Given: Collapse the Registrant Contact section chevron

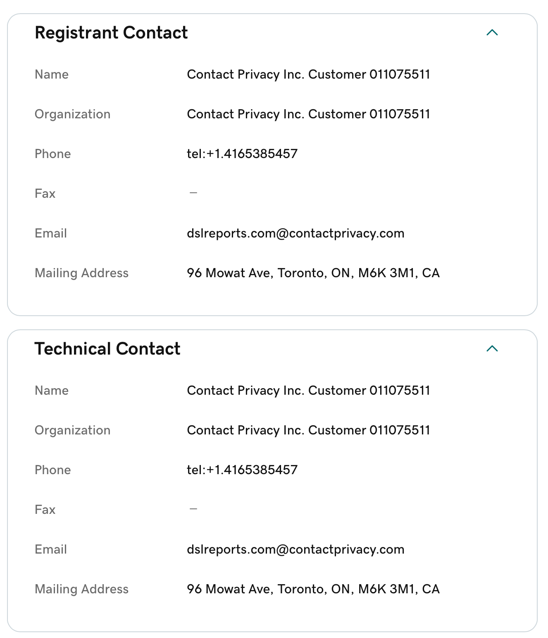Looking at the screenshot, I should coord(492,33).
